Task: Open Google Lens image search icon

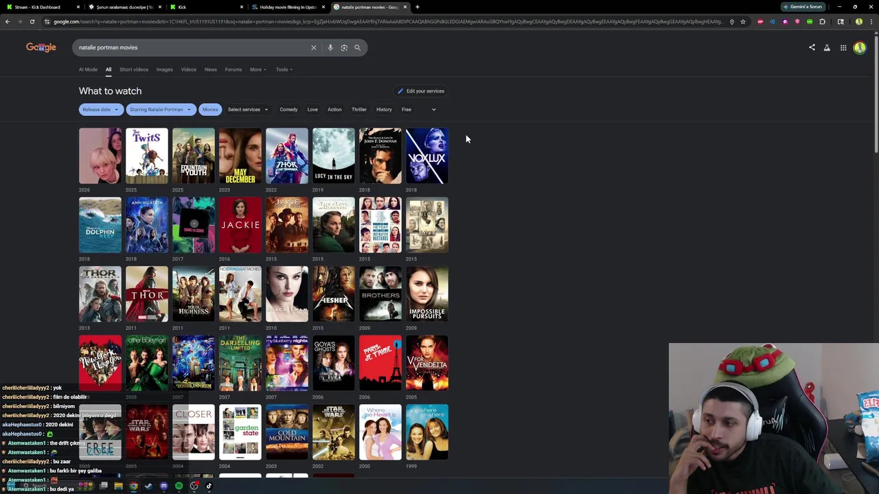Action: tap(344, 47)
